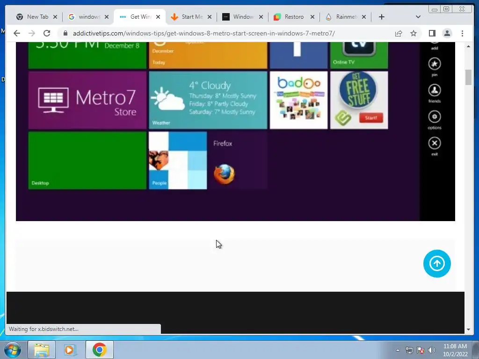
Task: Click the exit X icon in sidebar
Action: [x=435, y=143]
